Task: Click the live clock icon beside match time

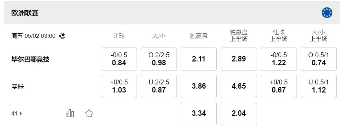Action: pyautogui.click(x=62, y=36)
